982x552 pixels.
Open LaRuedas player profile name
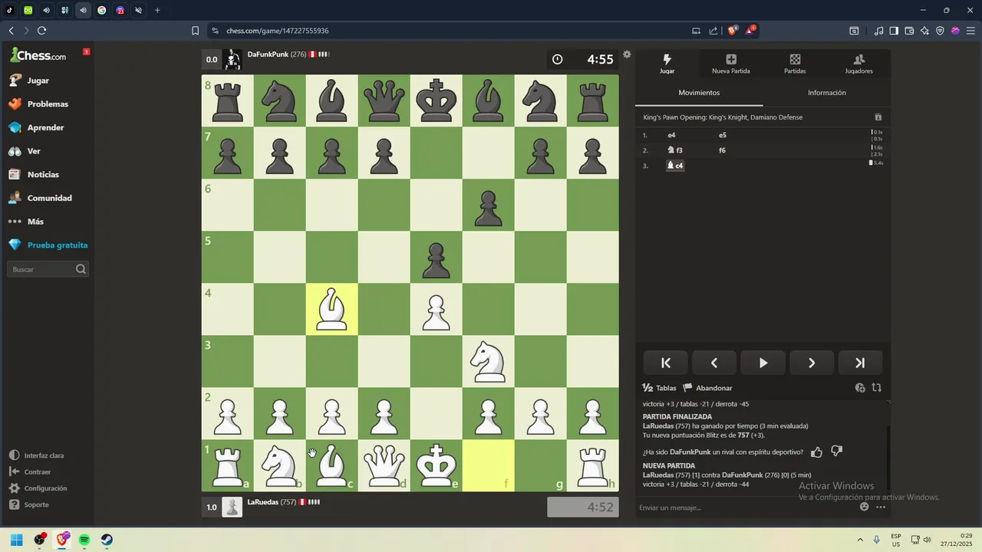[x=262, y=502]
